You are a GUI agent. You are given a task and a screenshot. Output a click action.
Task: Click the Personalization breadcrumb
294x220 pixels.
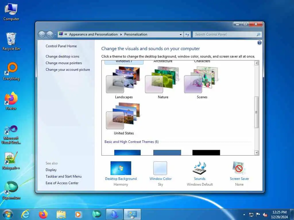coord(136,34)
